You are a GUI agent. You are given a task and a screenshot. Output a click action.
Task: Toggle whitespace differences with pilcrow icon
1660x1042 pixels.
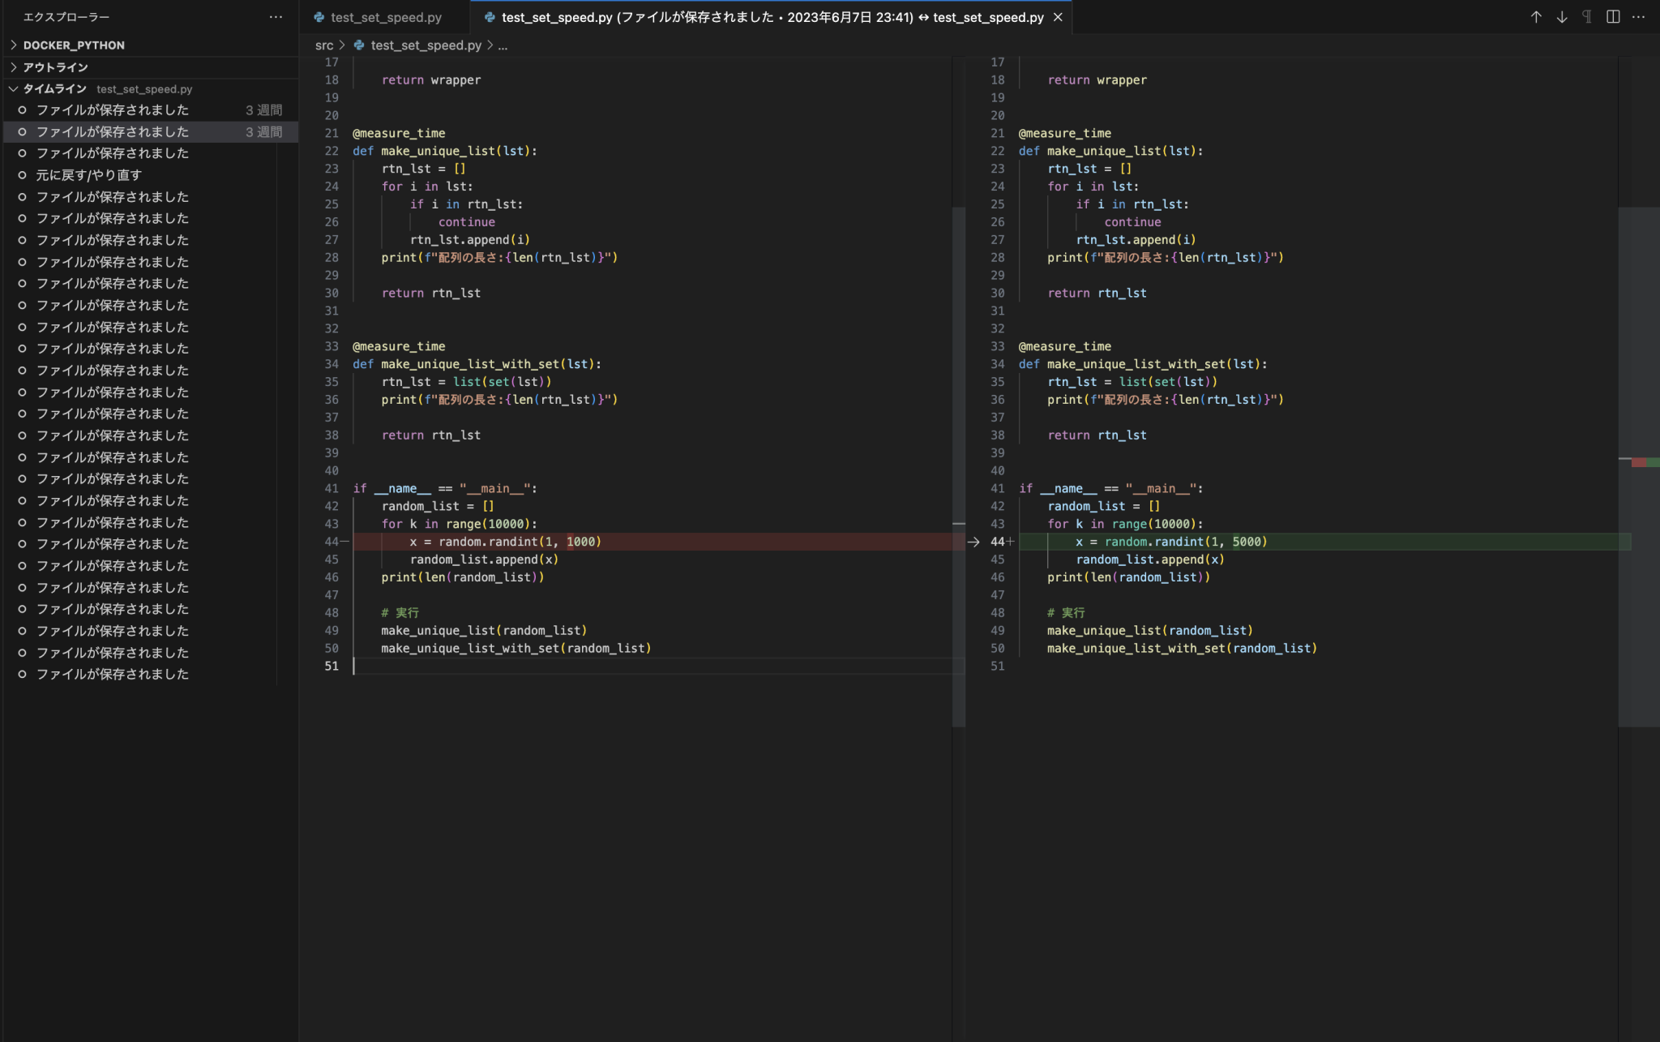(x=1586, y=16)
